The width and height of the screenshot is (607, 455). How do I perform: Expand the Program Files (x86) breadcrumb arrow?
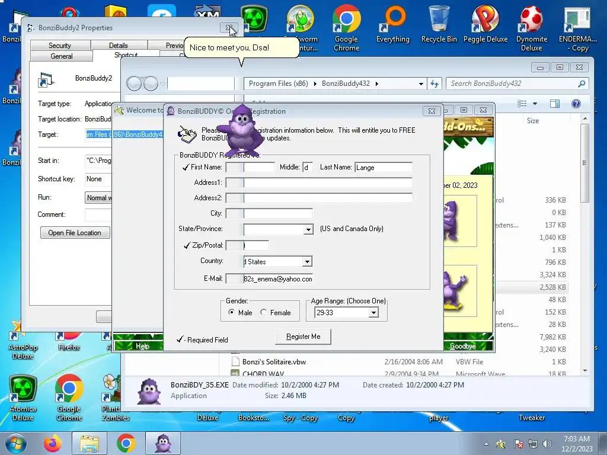pyautogui.click(x=315, y=84)
